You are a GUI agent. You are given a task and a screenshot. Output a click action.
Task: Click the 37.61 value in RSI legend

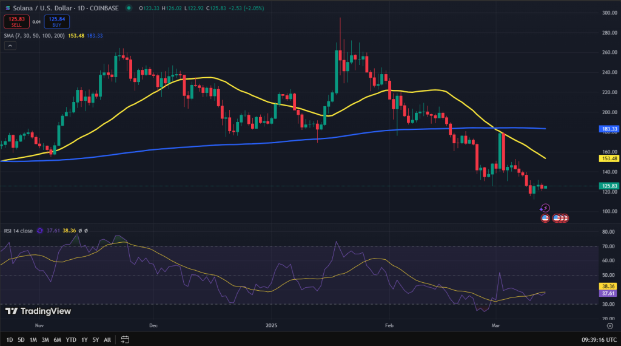click(53, 231)
